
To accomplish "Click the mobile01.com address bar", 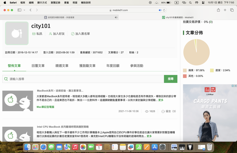I will coord(118,10).
